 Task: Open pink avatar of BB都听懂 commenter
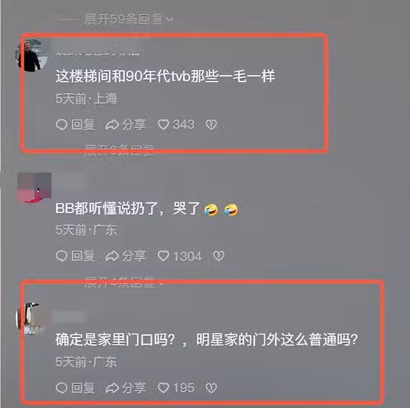click(34, 189)
